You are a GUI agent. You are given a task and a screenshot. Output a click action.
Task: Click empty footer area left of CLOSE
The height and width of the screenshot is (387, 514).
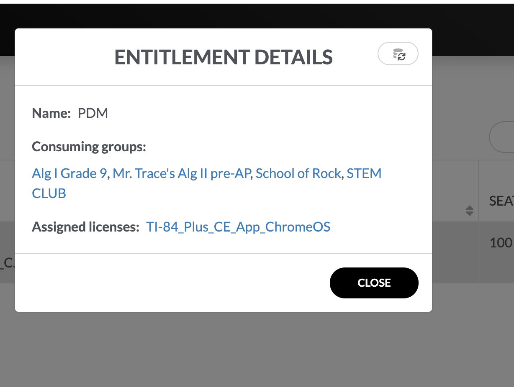tap(167, 283)
